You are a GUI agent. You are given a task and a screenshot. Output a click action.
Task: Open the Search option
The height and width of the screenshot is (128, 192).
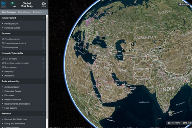pyautogui.click(x=37, y=12)
